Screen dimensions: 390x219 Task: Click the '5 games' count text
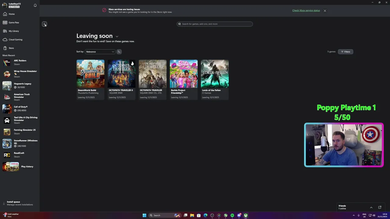pos(331,52)
